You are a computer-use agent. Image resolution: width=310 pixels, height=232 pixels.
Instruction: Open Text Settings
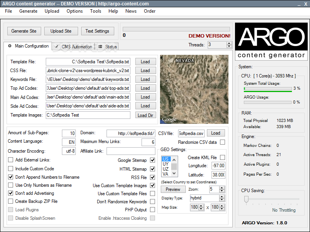coord(97,31)
